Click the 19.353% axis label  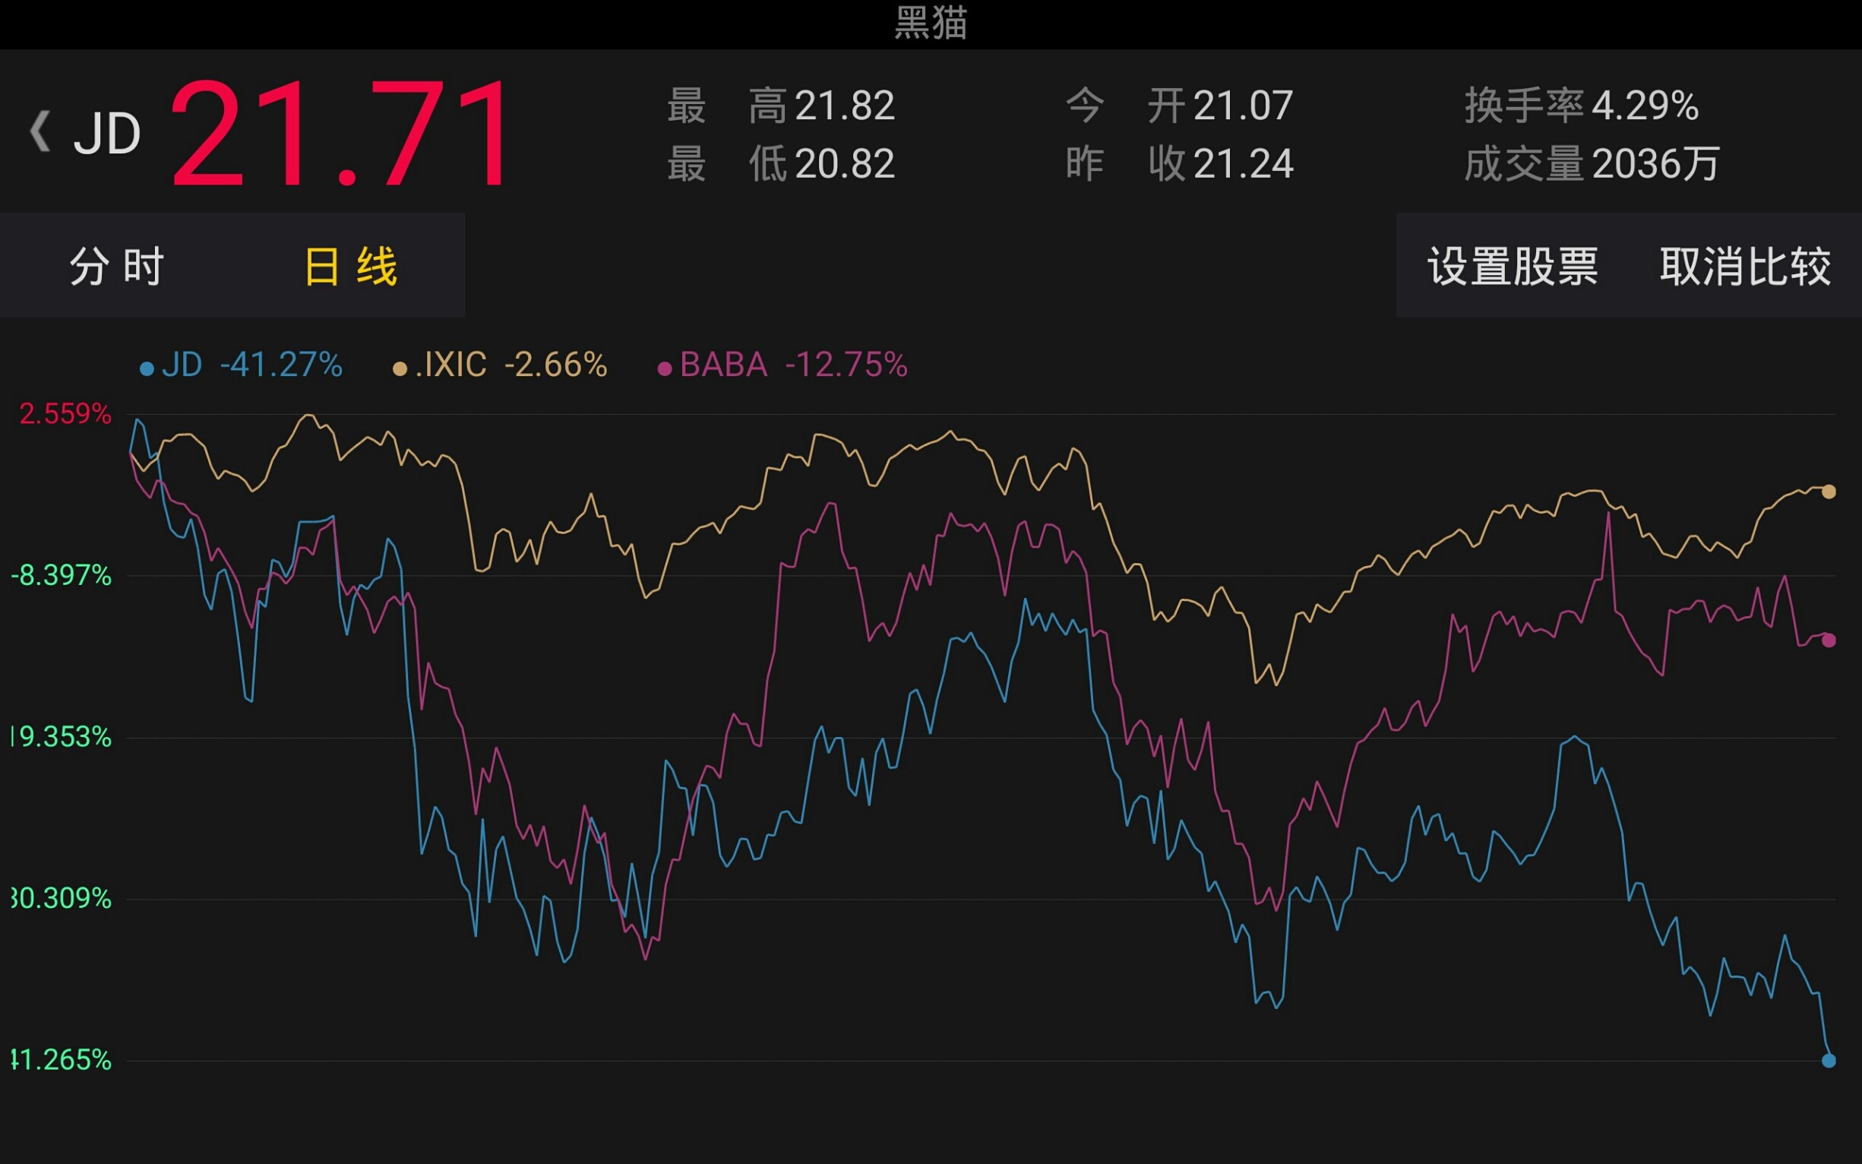(62, 737)
